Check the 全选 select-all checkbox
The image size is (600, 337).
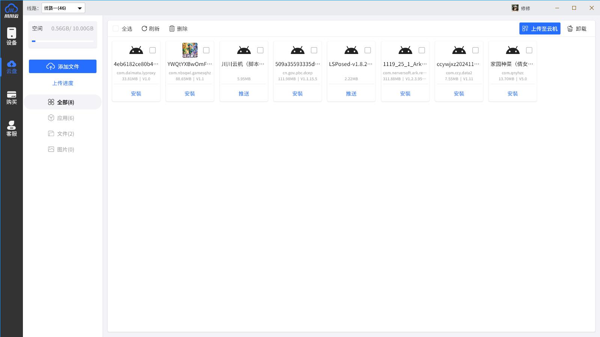coord(116,28)
